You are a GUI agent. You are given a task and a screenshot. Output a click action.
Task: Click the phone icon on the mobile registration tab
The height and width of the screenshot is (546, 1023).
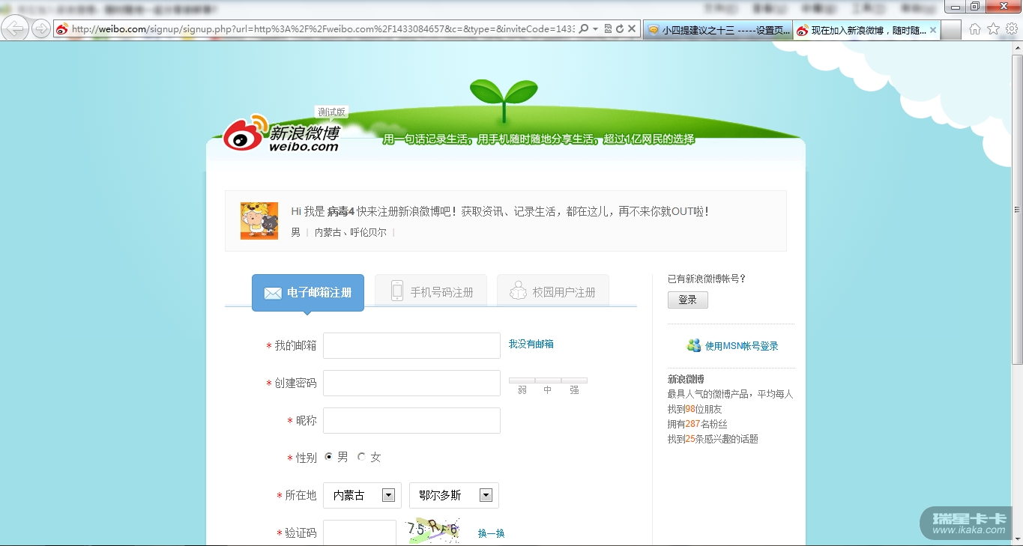tap(397, 291)
